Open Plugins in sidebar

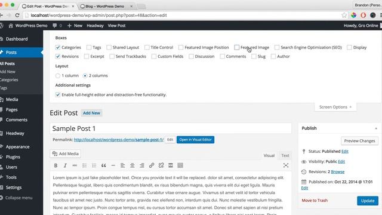(13, 157)
